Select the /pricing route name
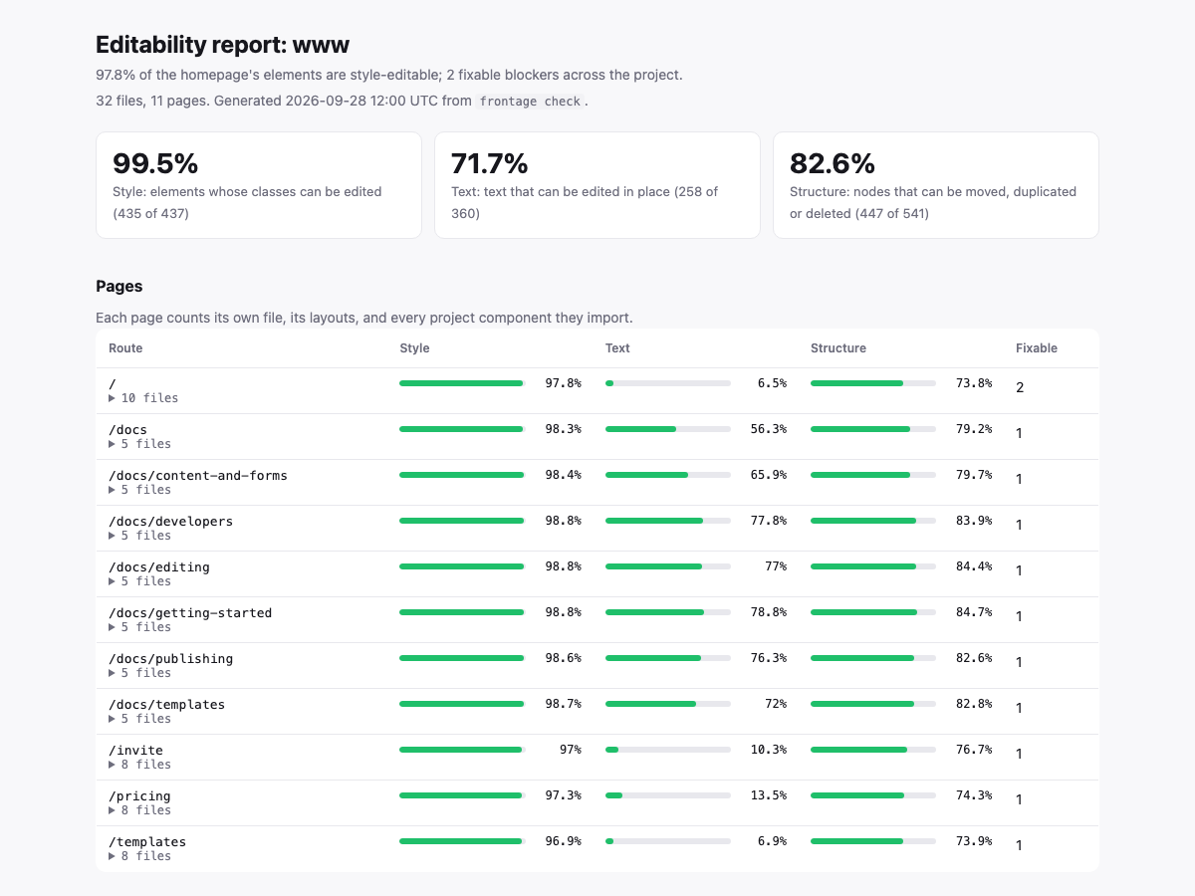1195x896 pixels. (x=139, y=795)
